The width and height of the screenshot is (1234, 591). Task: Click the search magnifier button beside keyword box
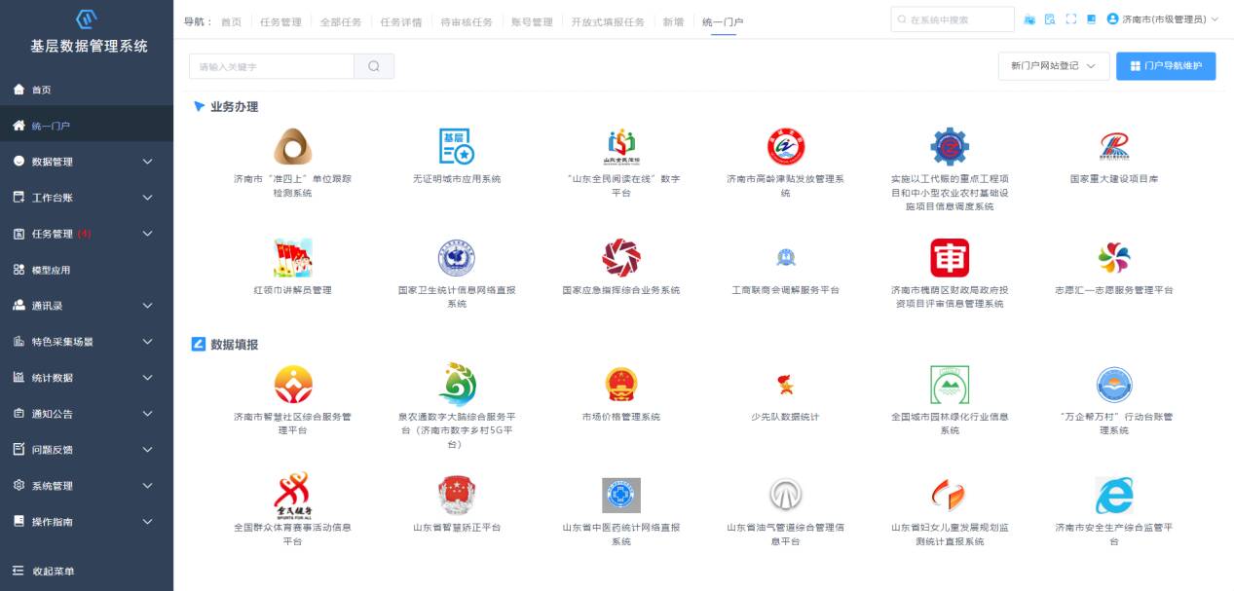[x=374, y=66]
